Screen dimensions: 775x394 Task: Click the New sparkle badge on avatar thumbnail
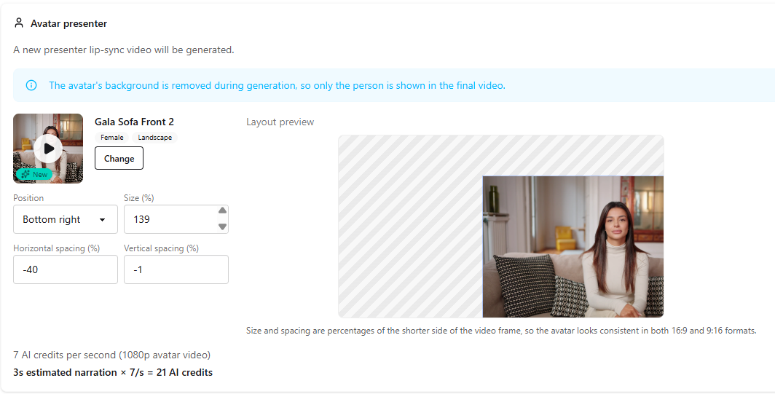34,174
